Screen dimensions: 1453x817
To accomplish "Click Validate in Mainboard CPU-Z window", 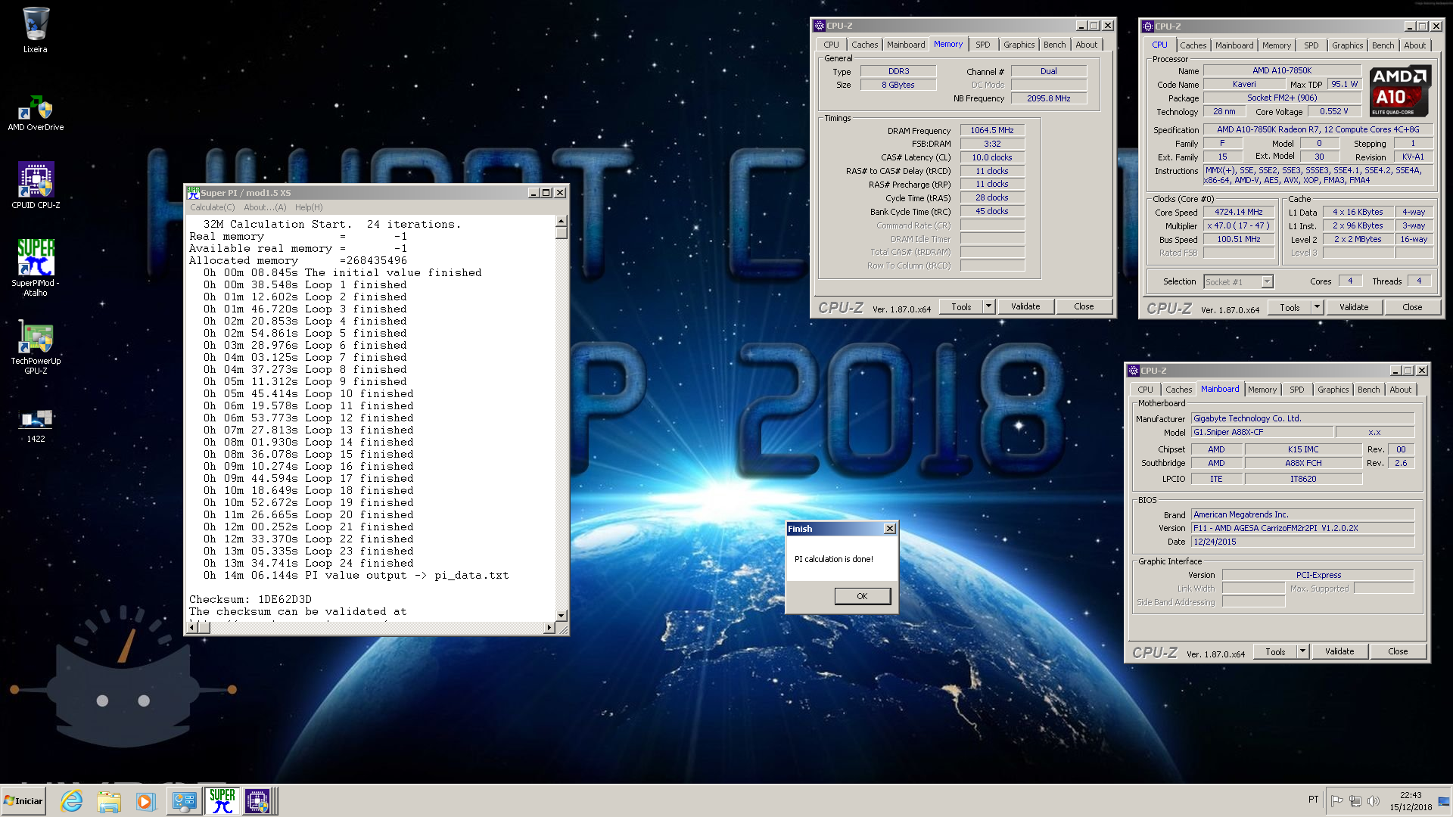I will coord(1339,652).
